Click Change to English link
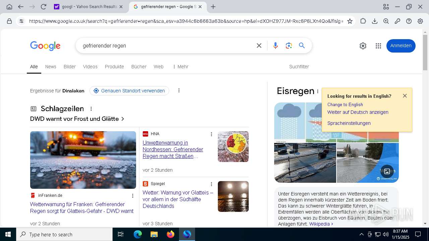The width and height of the screenshot is (429, 241). (x=345, y=104)
